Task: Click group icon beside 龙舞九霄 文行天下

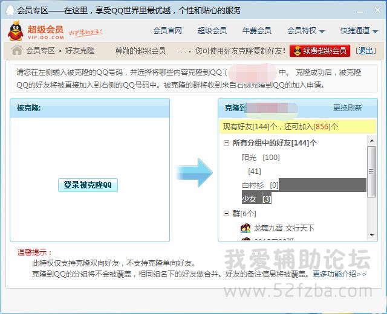Action: [246, 228]
